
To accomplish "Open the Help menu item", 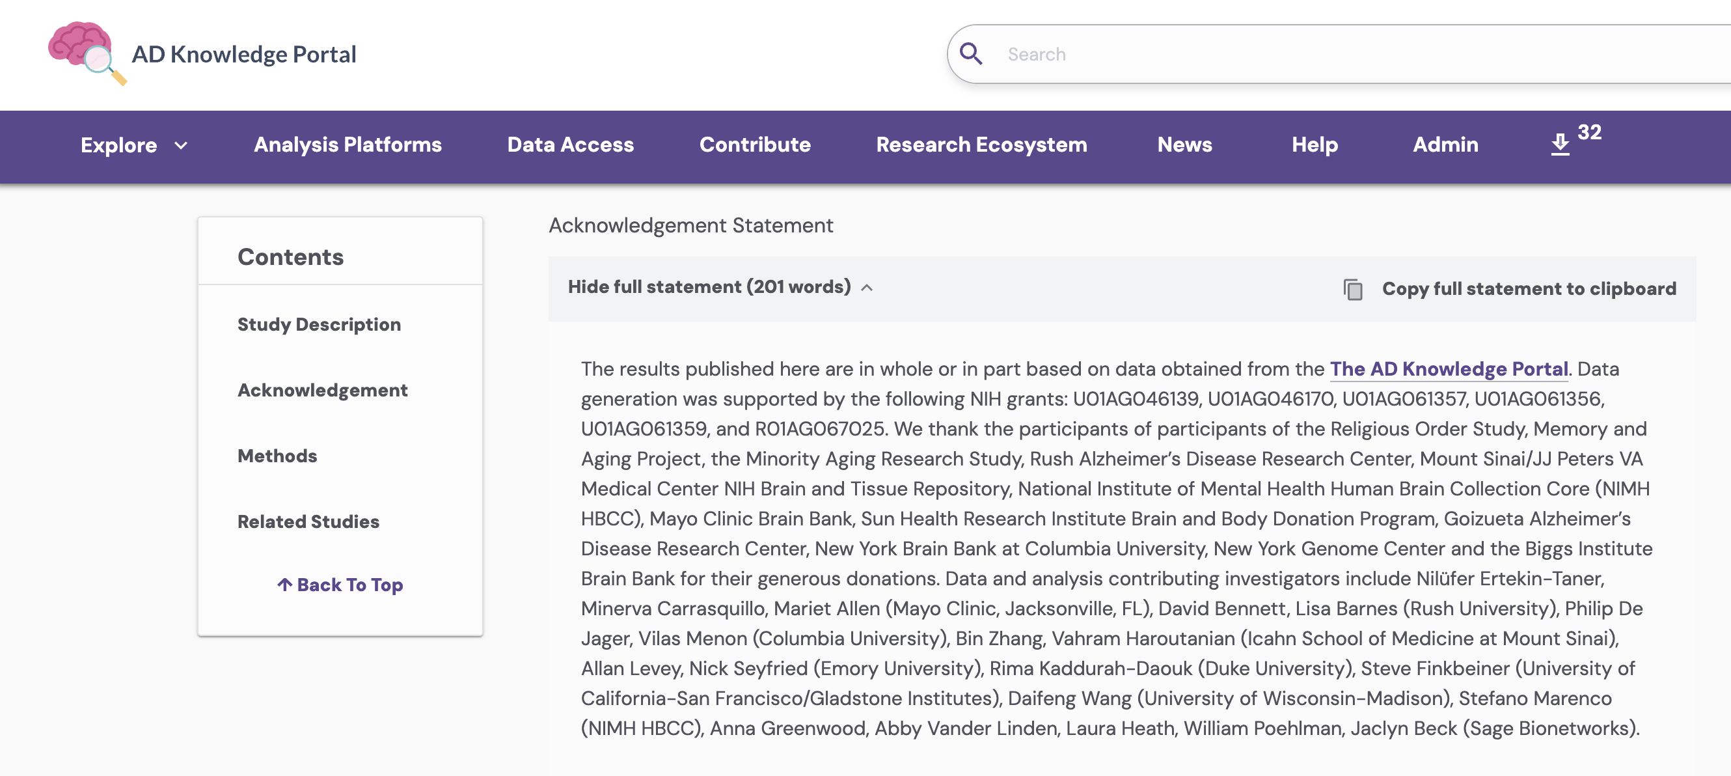I will pyautogui.click(x=1315, y=145).
